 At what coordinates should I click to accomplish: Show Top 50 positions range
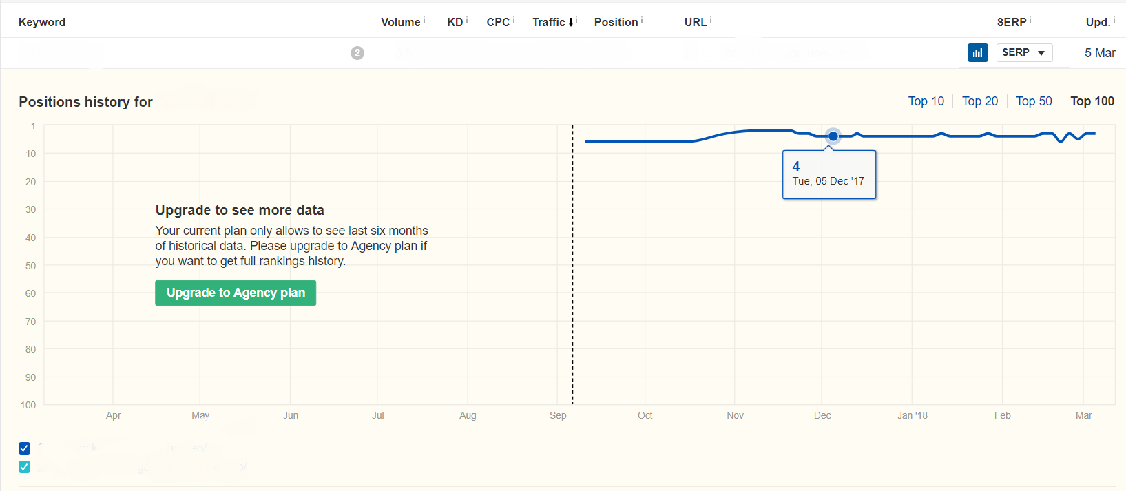1034,101
